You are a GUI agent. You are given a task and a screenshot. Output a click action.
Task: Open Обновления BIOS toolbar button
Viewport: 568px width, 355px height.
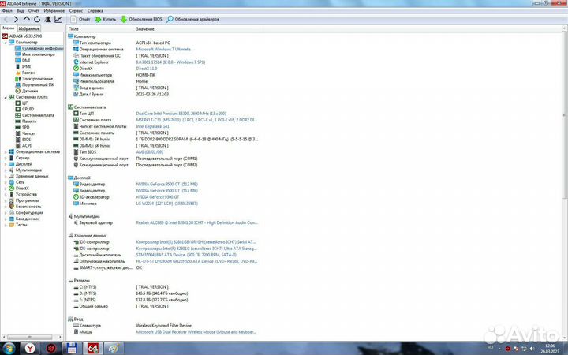click(142, 19)
